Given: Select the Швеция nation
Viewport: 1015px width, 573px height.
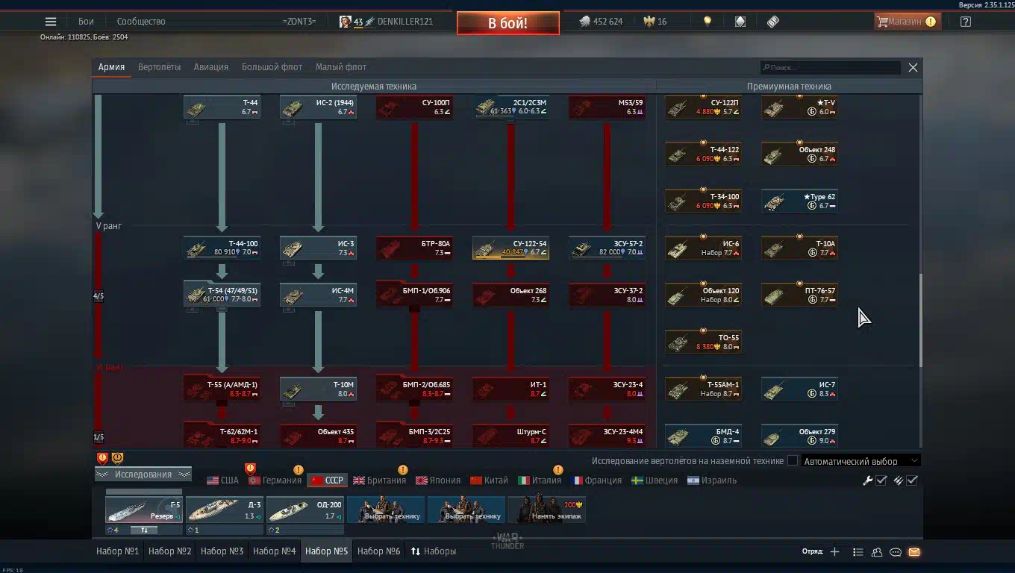Looking at the screenshot, I should pyautogui.click(x=655, y=480).
